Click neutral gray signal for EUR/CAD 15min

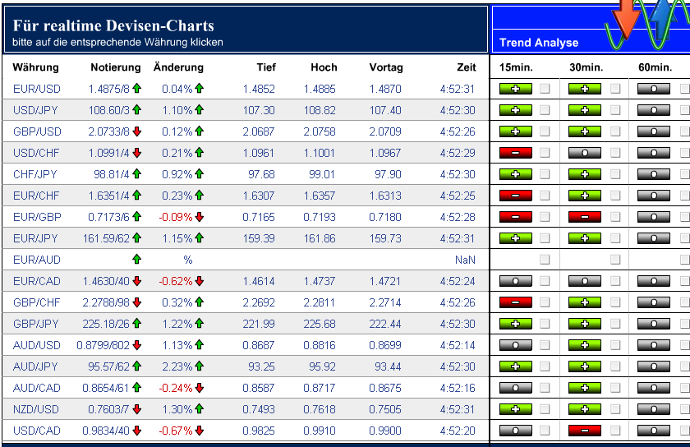(x=515, y=280)
